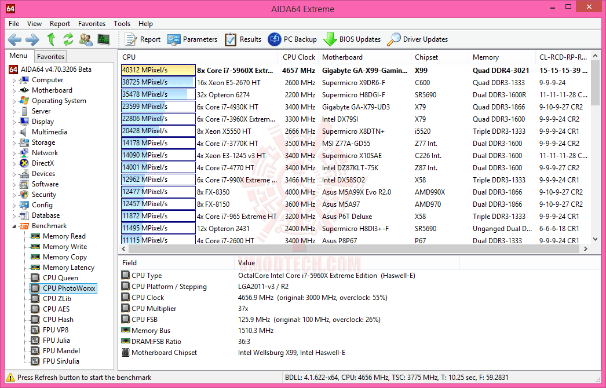606x388 pixels.
Task: Show benchmark Results
Action: tap(243, 39)
